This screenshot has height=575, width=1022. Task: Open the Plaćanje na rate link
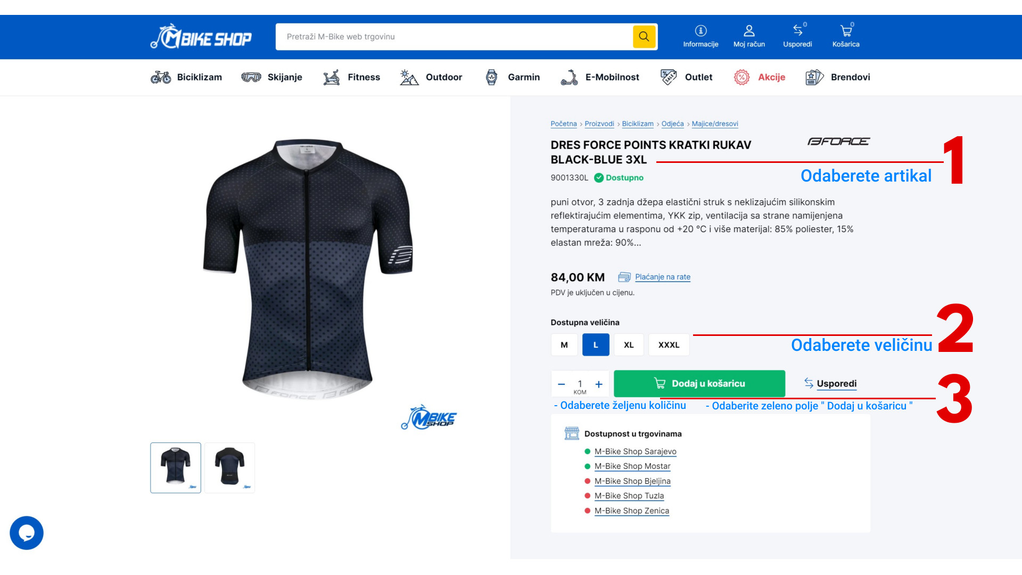[x=663, y=277]
